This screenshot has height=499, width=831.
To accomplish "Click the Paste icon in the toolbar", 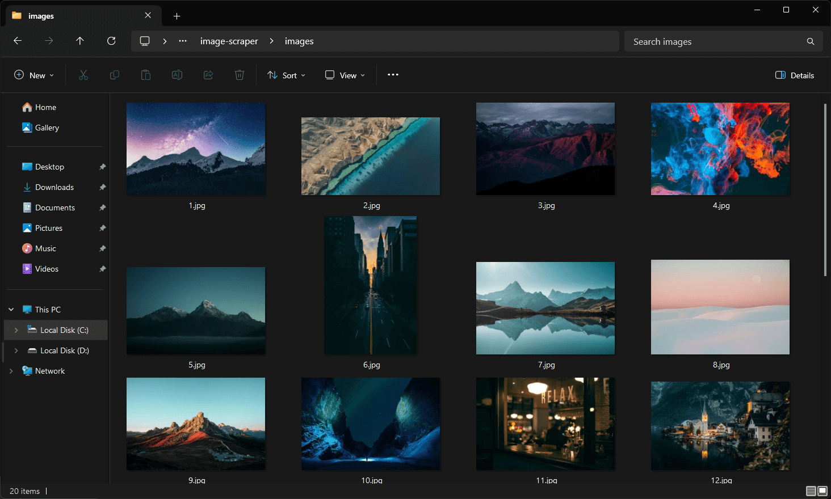I will click(146, 74).
